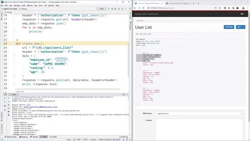Open the File menu in PyCharm
250x141 pixels.
[2, 5]
